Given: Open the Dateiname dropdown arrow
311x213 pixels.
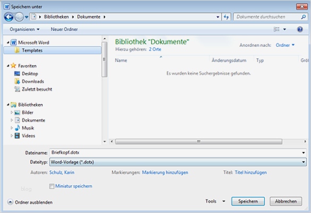Looking at the screenshot, I should [303, 152].
